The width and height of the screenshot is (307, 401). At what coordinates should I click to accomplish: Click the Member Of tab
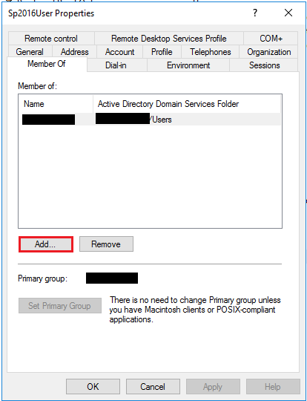click(47, 64)
